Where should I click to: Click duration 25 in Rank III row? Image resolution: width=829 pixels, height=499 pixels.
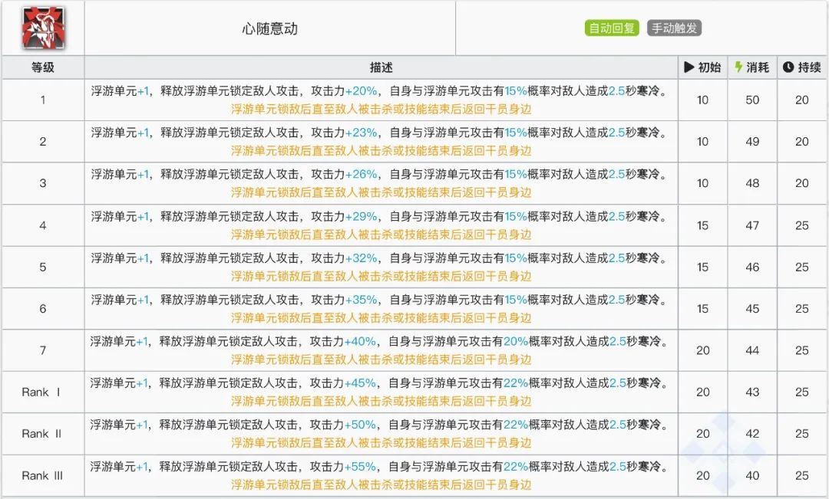[802, 476]
